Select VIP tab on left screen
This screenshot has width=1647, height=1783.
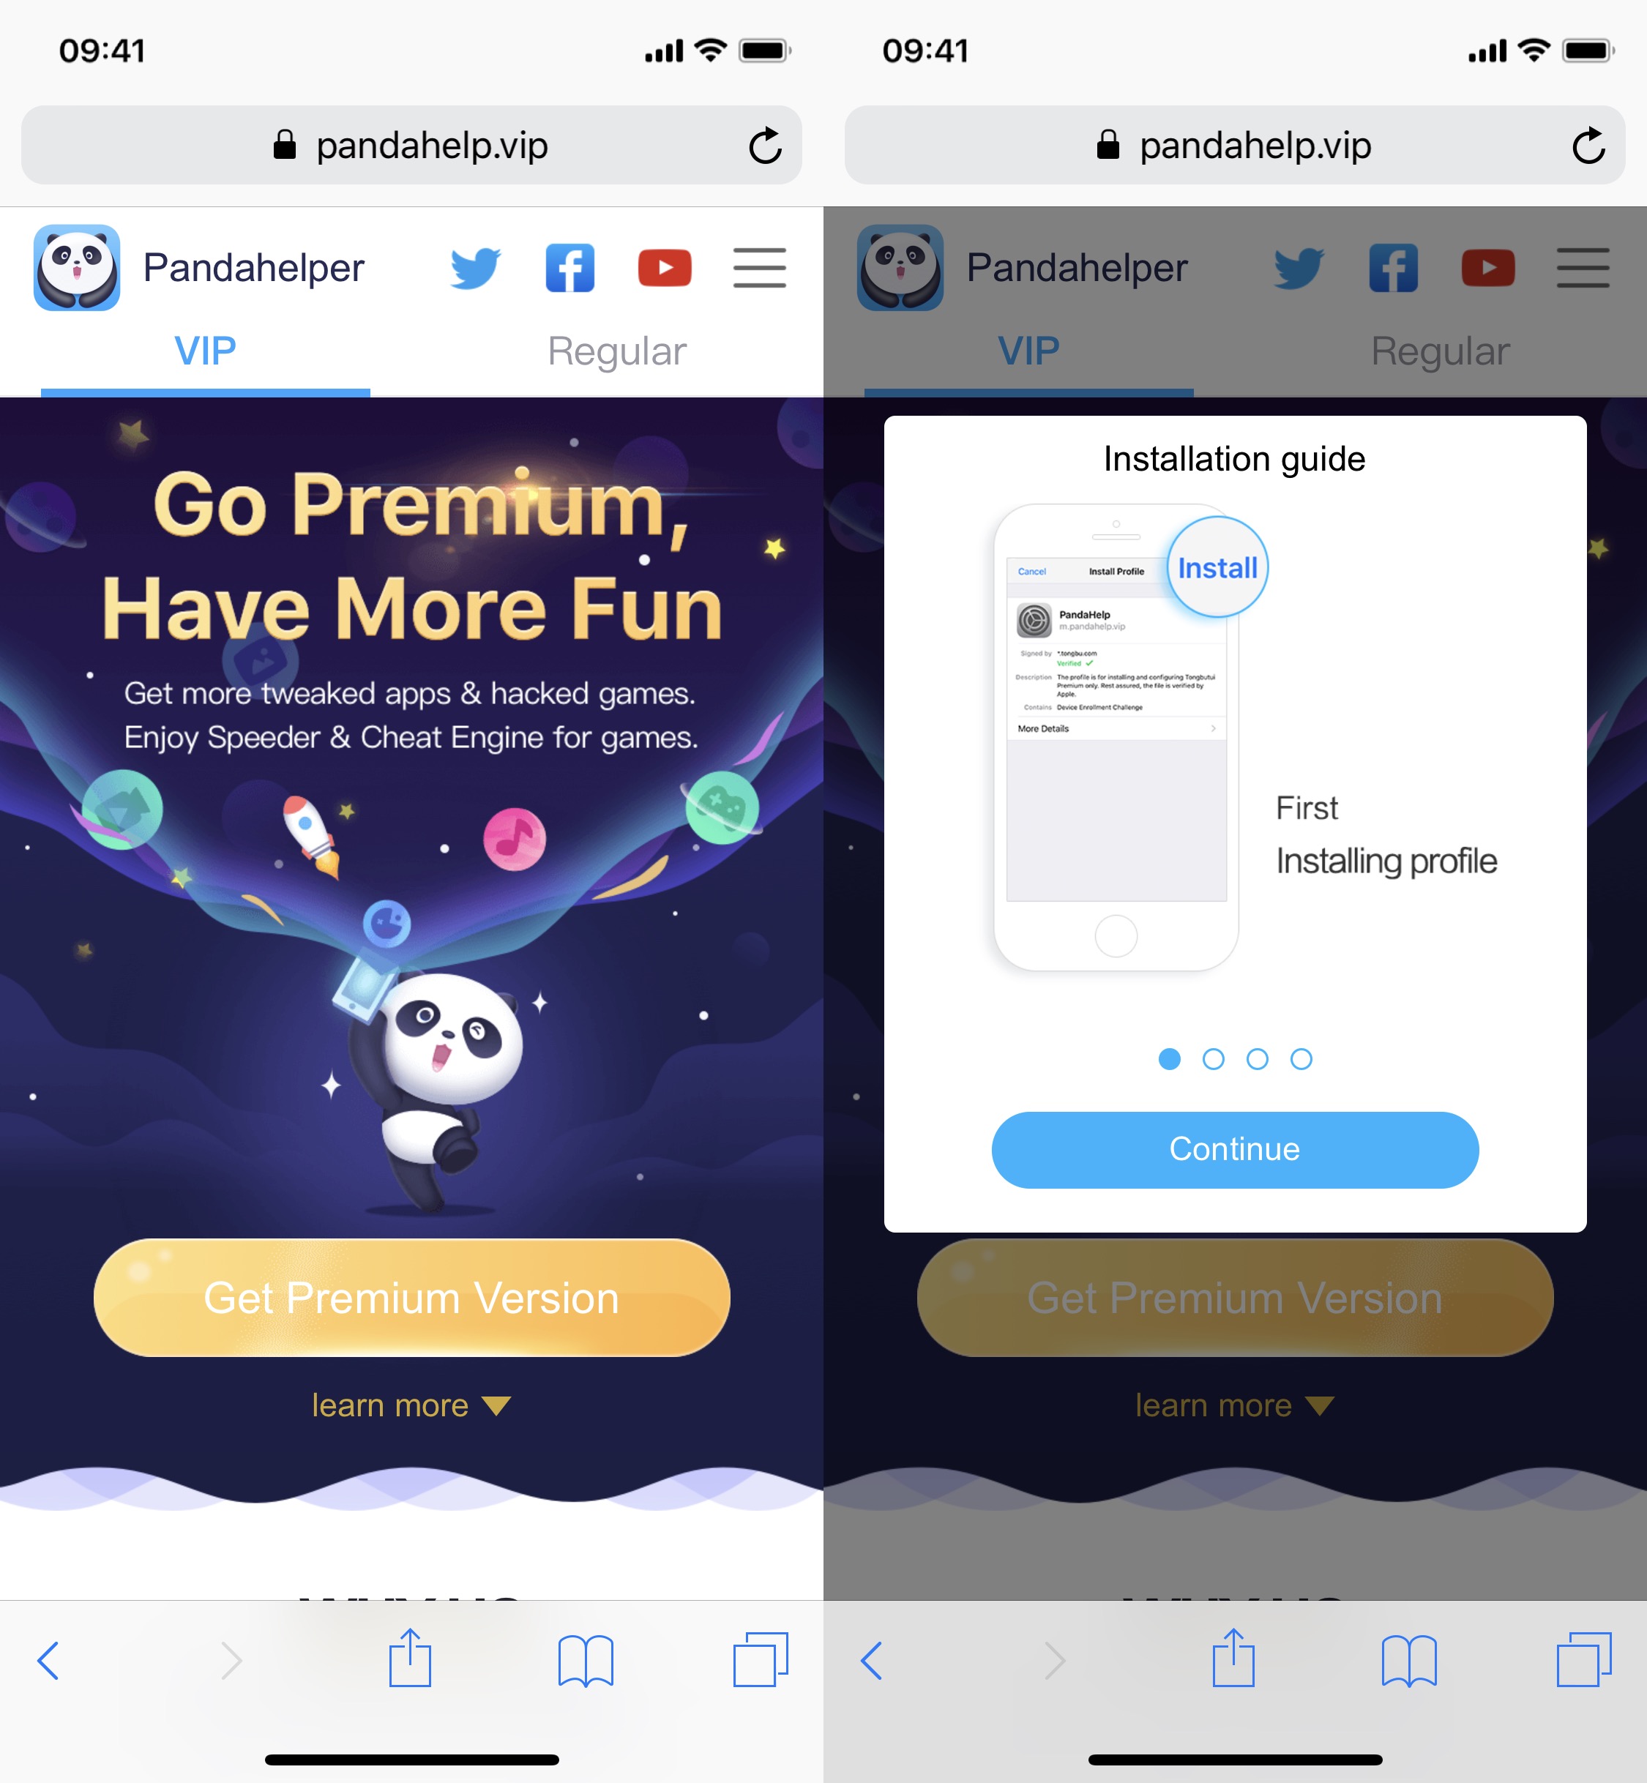point(205,351)
